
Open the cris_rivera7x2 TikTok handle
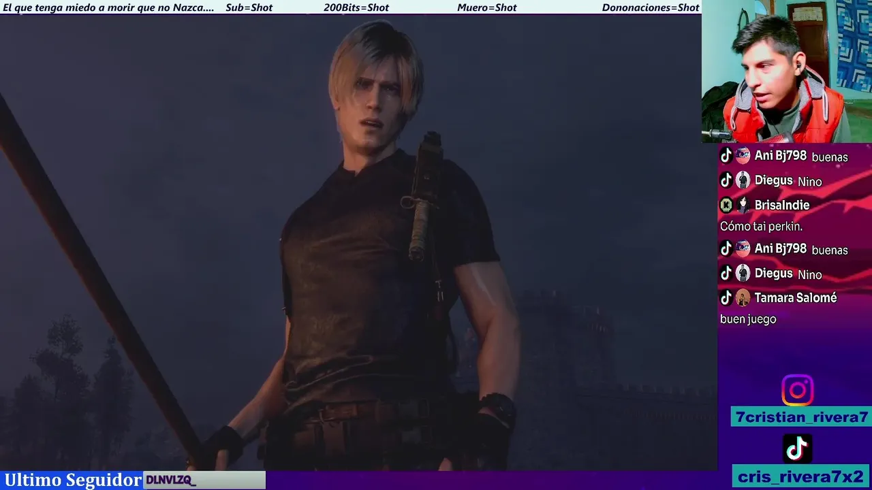802,477
